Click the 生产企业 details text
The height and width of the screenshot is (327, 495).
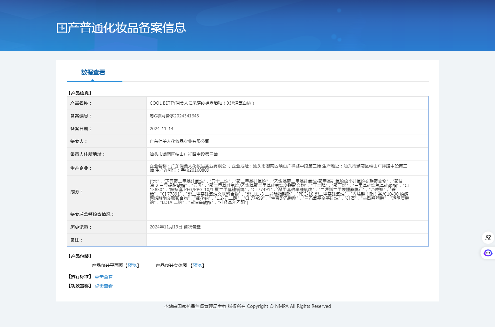pyautogui.click(x=278, y=168)
